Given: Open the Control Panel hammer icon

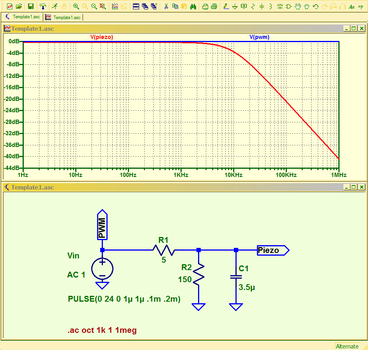Looking at the screenshot, I should tap(43, 7).
